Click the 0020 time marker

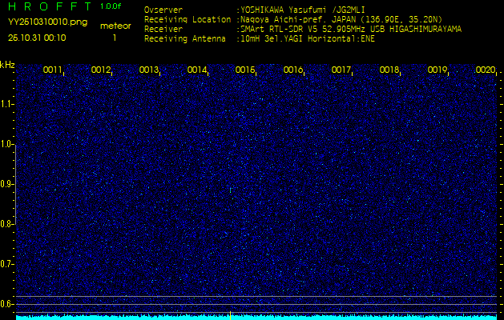pos(486,70)
